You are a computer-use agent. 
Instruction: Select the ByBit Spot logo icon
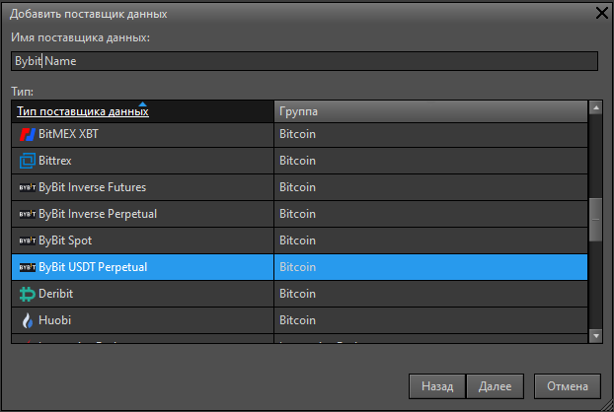click(28, 240)
